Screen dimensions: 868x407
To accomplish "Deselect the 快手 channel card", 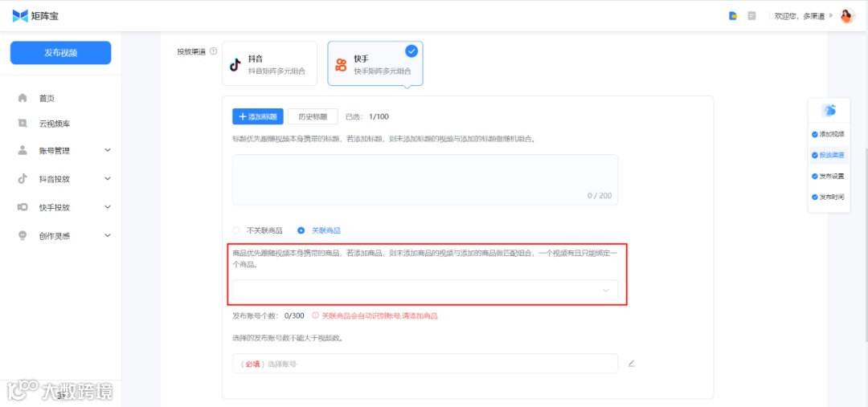I will coord(375,63).
